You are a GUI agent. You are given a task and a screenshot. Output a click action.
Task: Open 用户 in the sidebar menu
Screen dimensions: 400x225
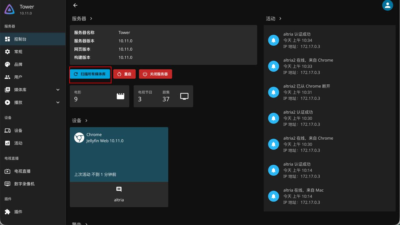point(18,77)
